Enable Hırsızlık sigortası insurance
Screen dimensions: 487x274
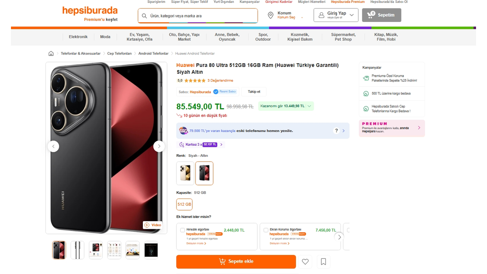(183, 229)
